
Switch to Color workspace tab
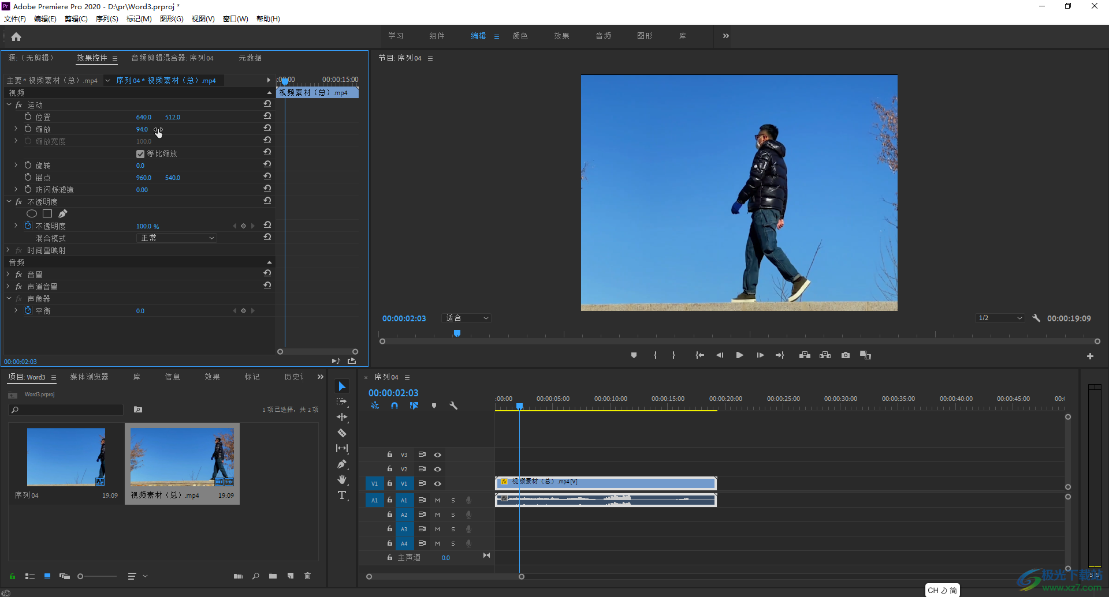[x=520, y=36]
